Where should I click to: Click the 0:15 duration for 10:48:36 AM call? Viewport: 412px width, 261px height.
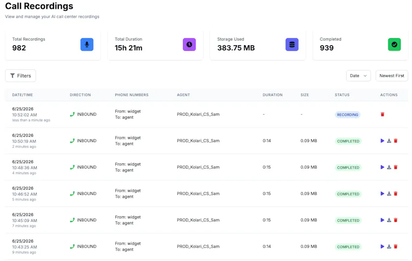[267, 167]
